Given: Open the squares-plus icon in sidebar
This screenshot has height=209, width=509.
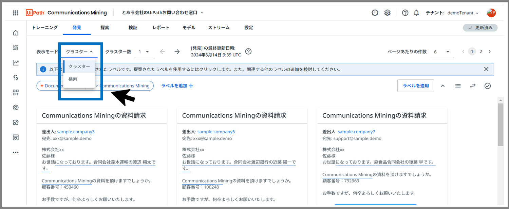Looking at the screenshot, I should [16, 93].
